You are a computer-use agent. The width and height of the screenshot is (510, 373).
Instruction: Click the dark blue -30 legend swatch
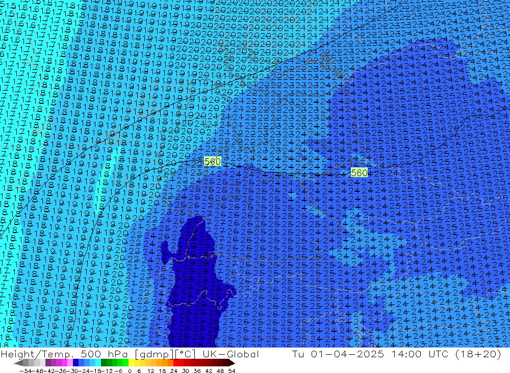pyautogui.click(x=75, y=363)
